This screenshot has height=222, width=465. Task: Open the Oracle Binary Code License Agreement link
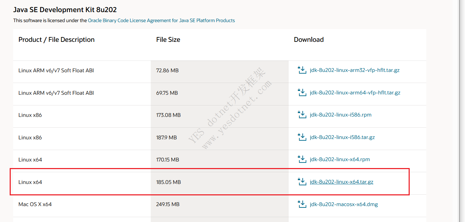161,20
